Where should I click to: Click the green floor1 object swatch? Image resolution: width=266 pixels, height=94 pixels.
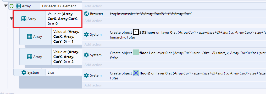(x=136, y=53)
